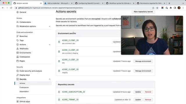
Task: Expand the Actions chevron in sidebar
Action: pos(50,44)
